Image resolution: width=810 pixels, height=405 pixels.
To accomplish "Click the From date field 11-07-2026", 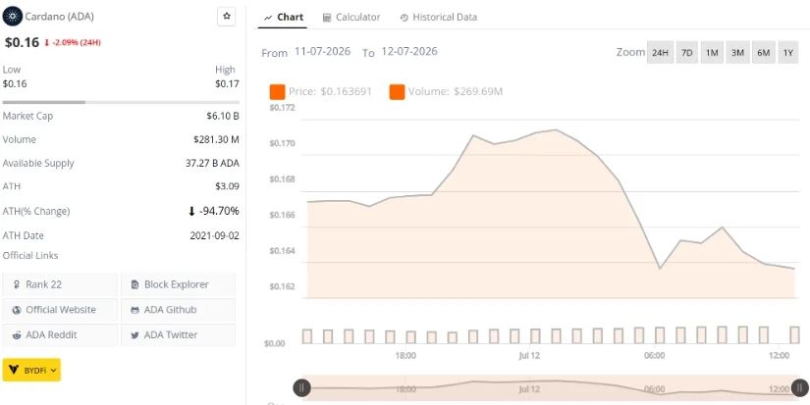I will pyautogui.click(x=322, y=52).
